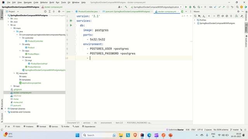The height and width of the screenshot is (139, 248).
Task: Click taskbar Search box
Action: [x=100, y=135]
